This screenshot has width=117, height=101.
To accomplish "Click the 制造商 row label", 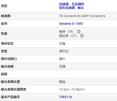I will pyautogui.click(x=6, y=16).
